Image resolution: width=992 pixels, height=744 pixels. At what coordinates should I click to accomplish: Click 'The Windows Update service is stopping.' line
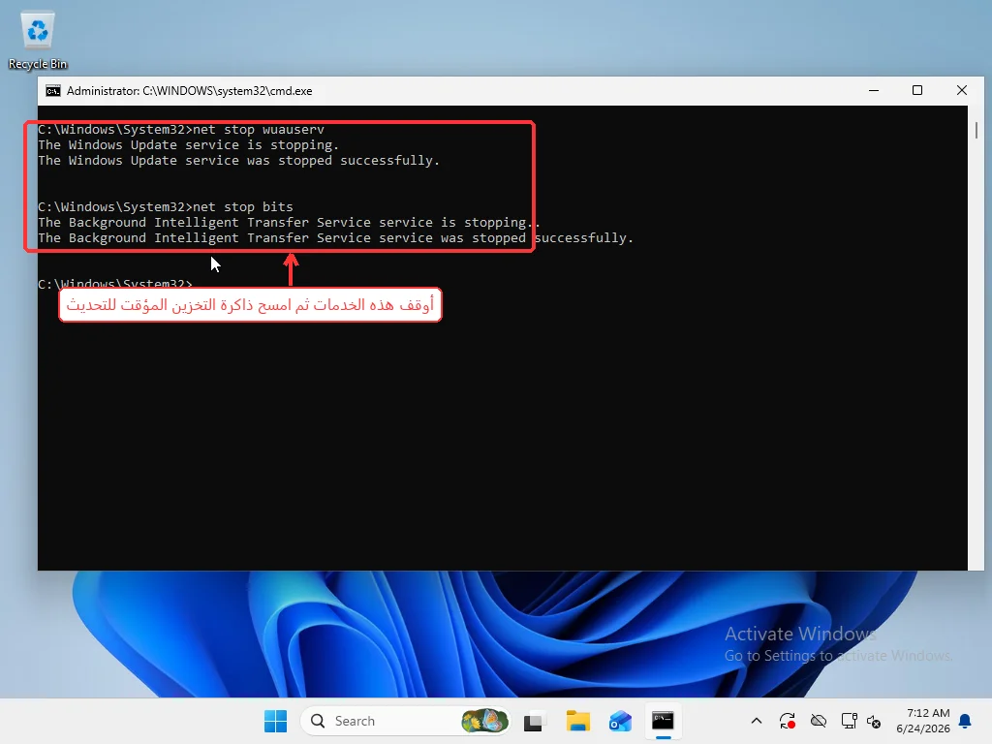pos(189,145)
